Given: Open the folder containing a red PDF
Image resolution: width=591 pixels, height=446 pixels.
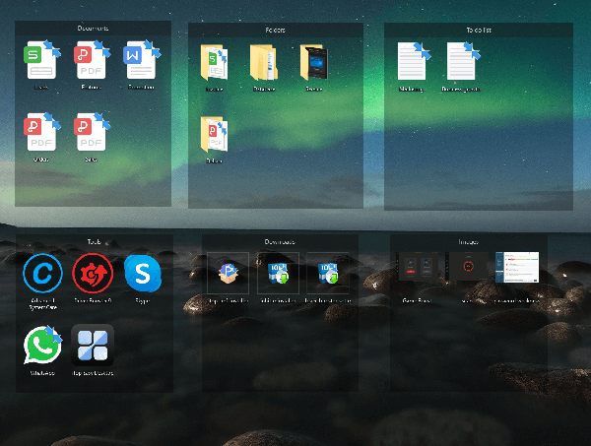Looking at the screenshot, I should point(214,134).
